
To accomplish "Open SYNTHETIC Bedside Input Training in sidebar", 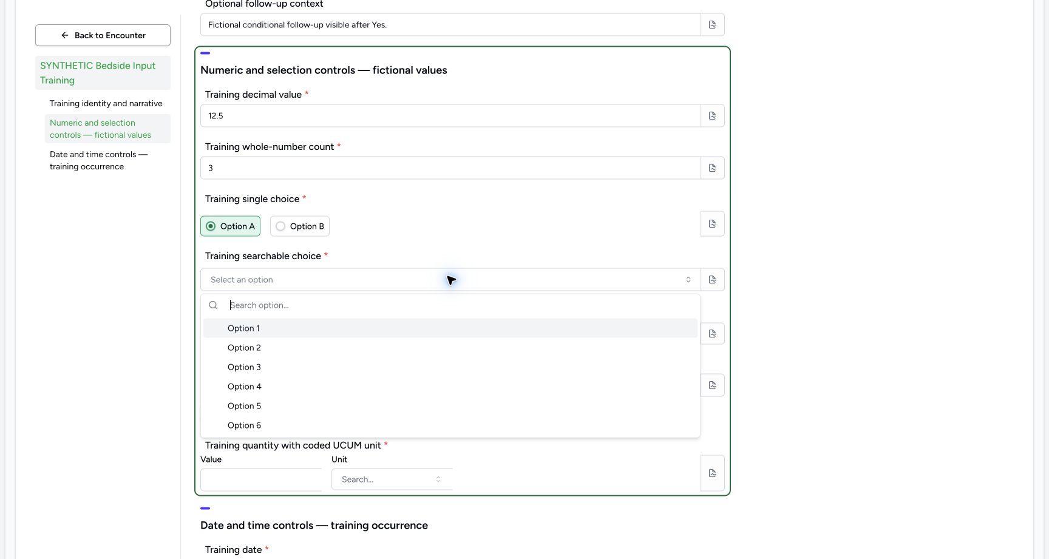I will pos(103,73).
